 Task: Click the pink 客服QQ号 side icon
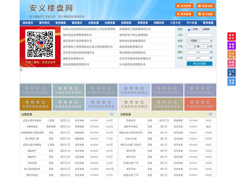231,64
